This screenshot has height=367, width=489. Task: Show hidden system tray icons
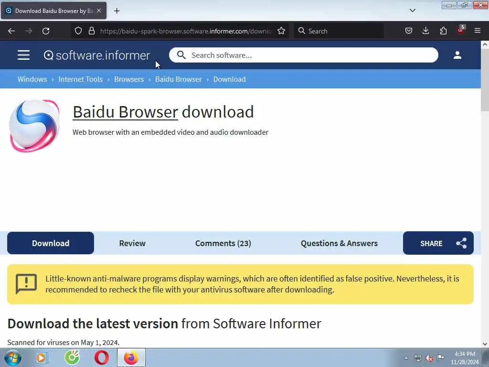click(406, 358)
